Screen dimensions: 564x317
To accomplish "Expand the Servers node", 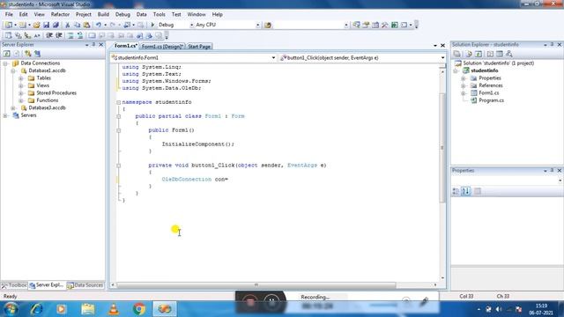I will (x=5, y=115).
